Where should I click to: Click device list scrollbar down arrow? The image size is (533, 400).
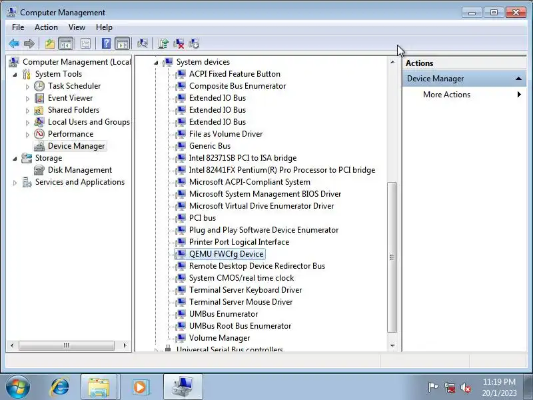pyautogui.click(x=392, y=346)
